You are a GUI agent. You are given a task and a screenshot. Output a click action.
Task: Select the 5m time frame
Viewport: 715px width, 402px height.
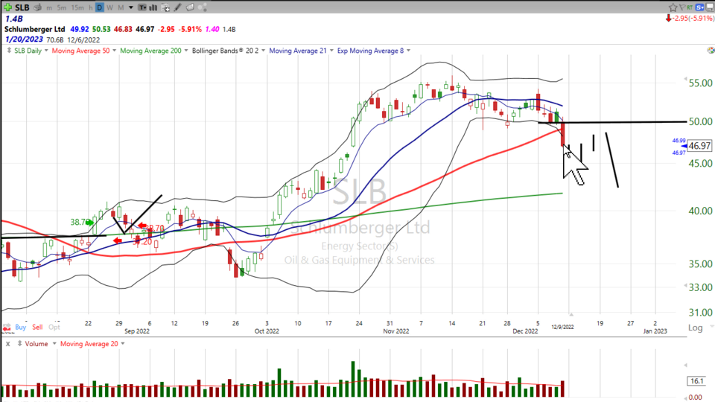click(62, 7)
